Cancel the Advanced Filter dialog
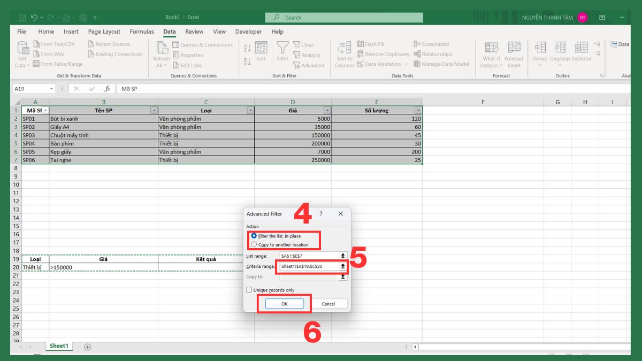Screen dimensions: 642x361 (x=330, y=303)
